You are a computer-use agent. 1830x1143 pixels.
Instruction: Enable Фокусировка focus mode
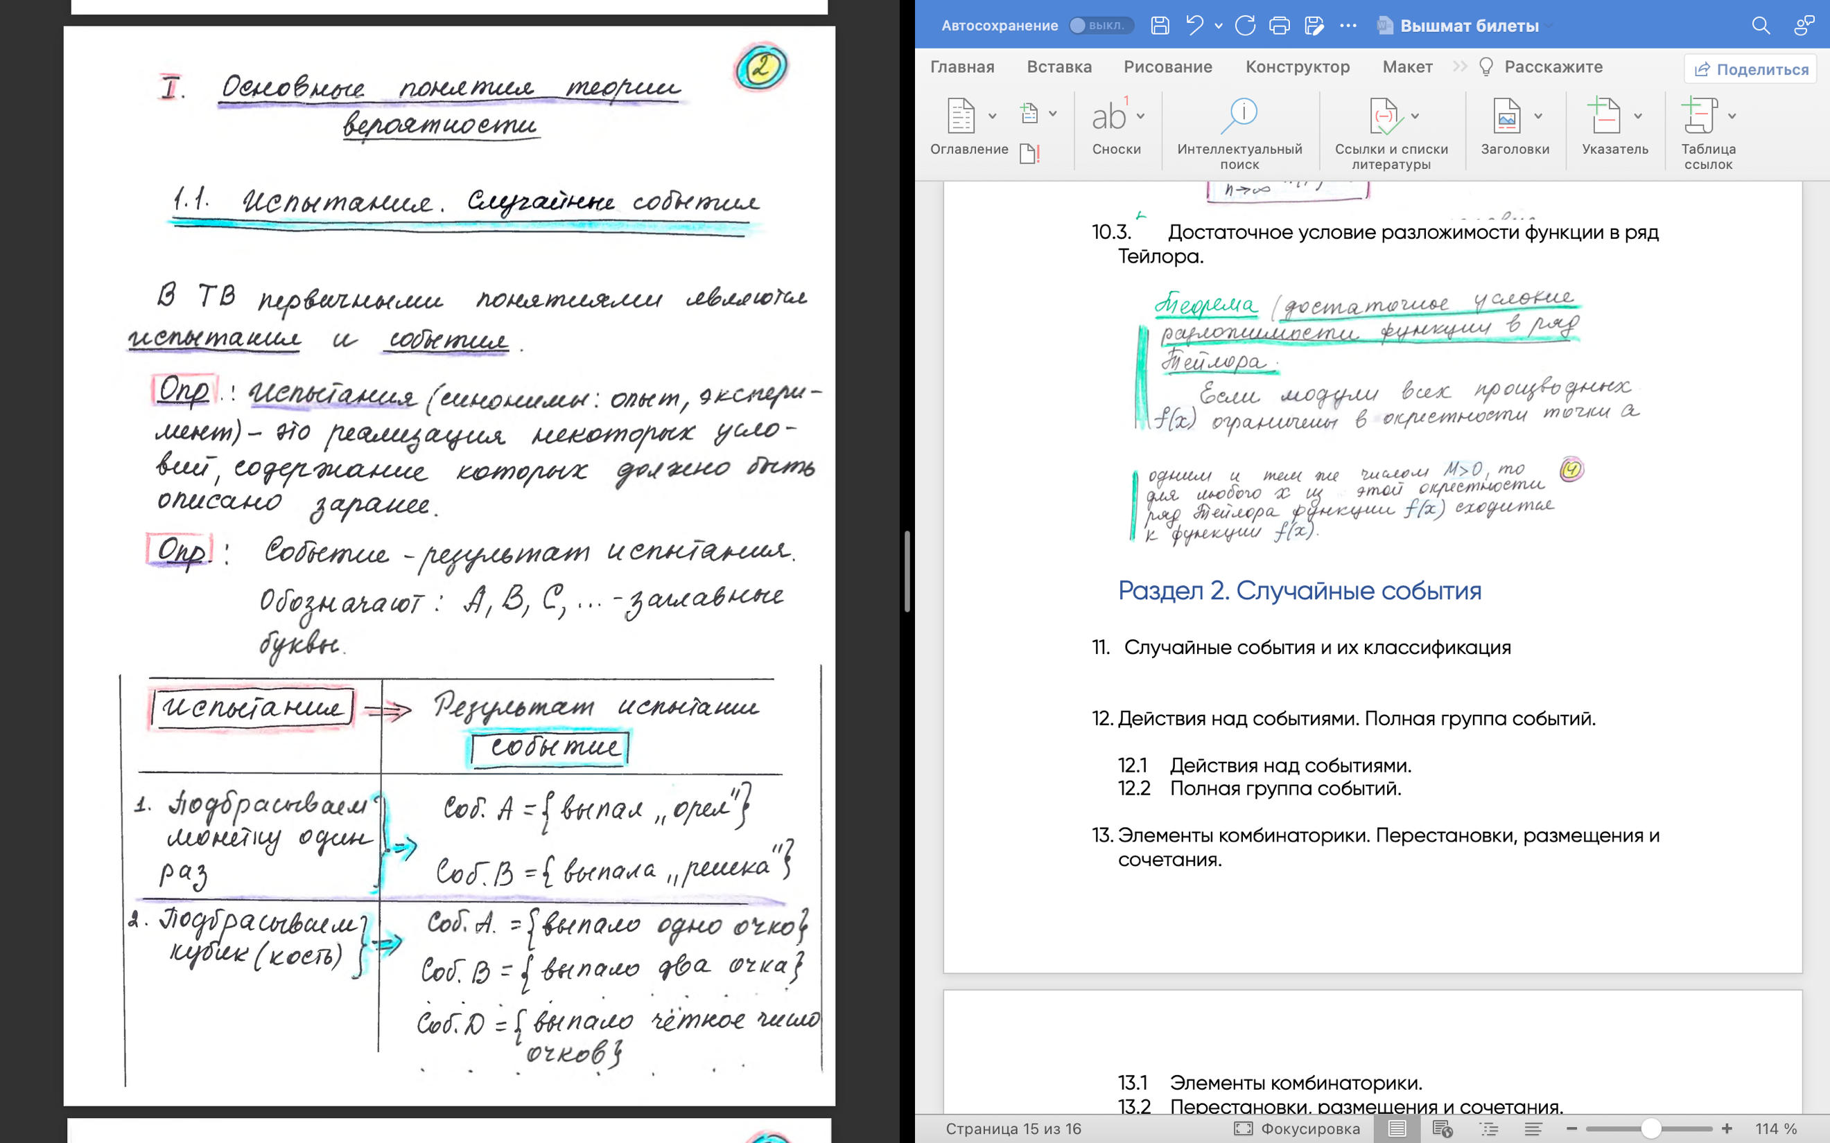1297,1128
